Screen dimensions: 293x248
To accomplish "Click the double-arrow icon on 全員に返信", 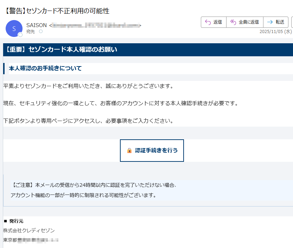I will [233, 22].
